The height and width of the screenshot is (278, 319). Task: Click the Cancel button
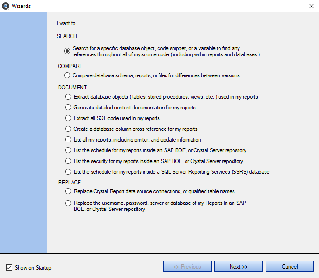(290, 267)
